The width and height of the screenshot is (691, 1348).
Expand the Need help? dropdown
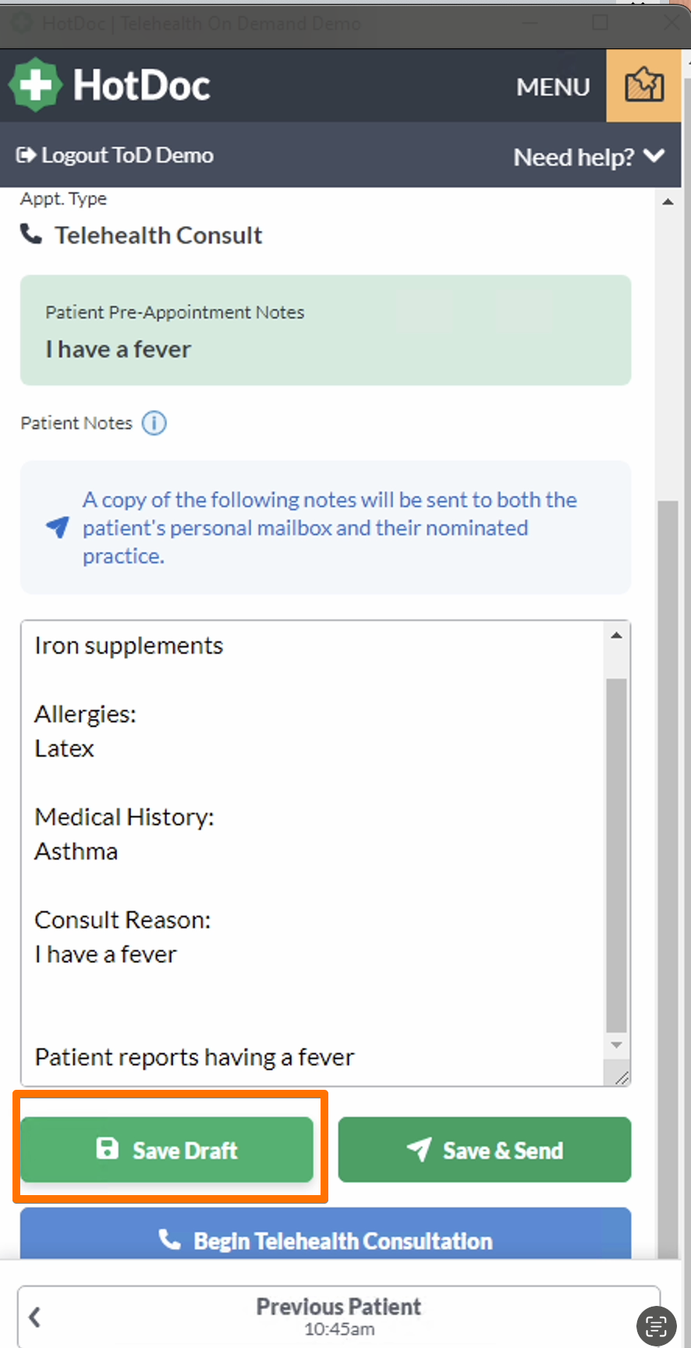(x=589, y=157)
